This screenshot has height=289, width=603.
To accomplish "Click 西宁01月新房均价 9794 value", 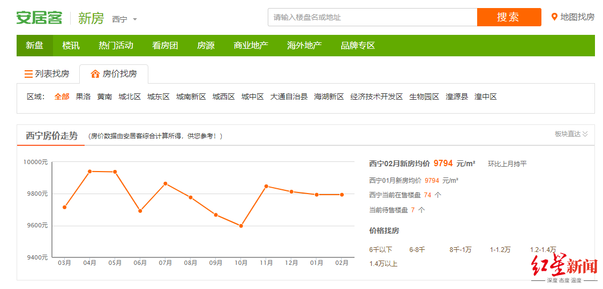I will pyautogui.click(x=431, y=180).
